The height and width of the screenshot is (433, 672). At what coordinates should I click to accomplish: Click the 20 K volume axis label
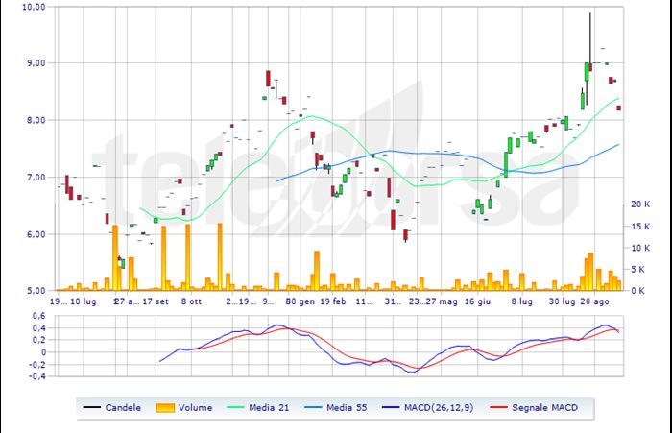click(x=640, y=204)
